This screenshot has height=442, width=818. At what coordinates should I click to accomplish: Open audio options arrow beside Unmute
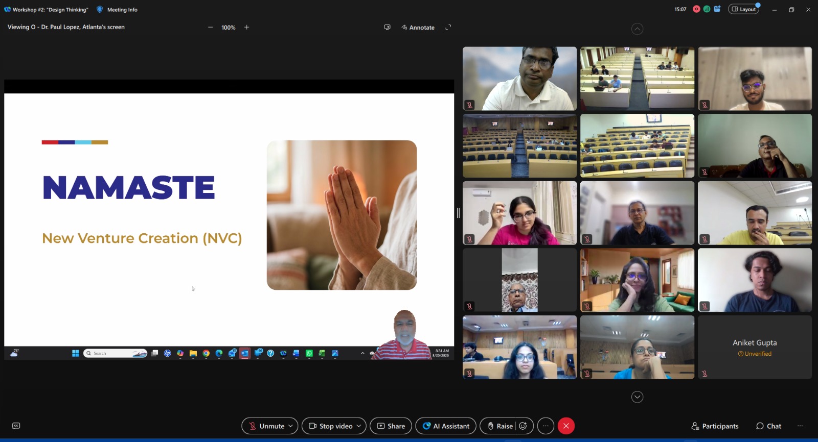click(x=291, y=426)
